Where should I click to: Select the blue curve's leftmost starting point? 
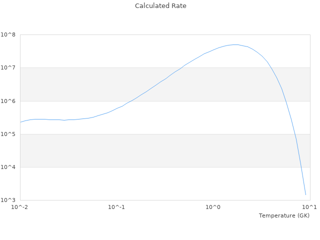20,122
